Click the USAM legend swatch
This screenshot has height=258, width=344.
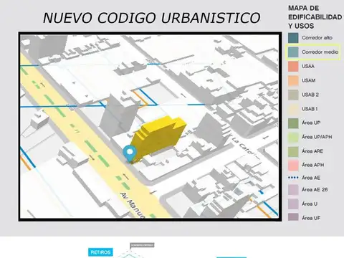coord(293,80)
